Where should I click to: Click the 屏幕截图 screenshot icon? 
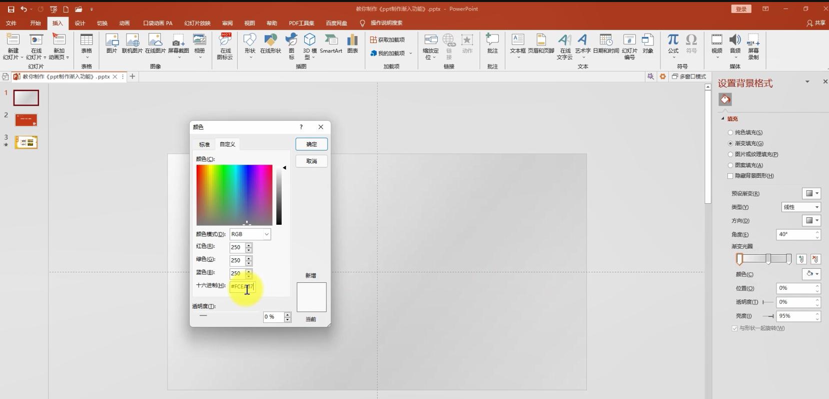coord(178,44)
